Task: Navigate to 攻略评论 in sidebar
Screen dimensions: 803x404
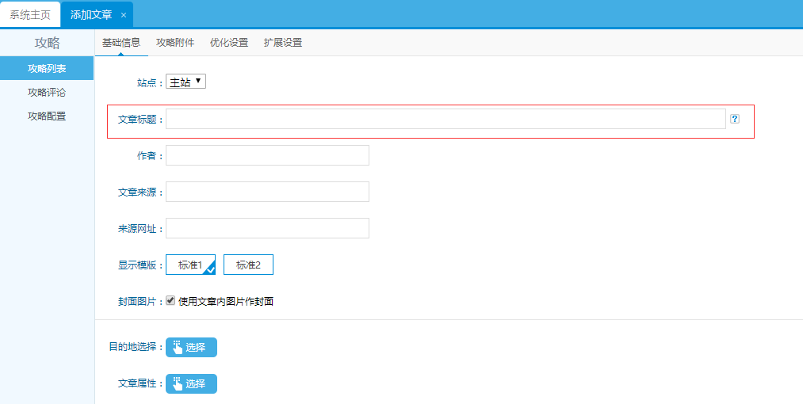Action: 47,93
